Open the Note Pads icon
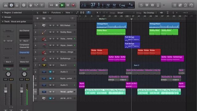The height and width of the screenshot is (111, 197). [180, 5]
